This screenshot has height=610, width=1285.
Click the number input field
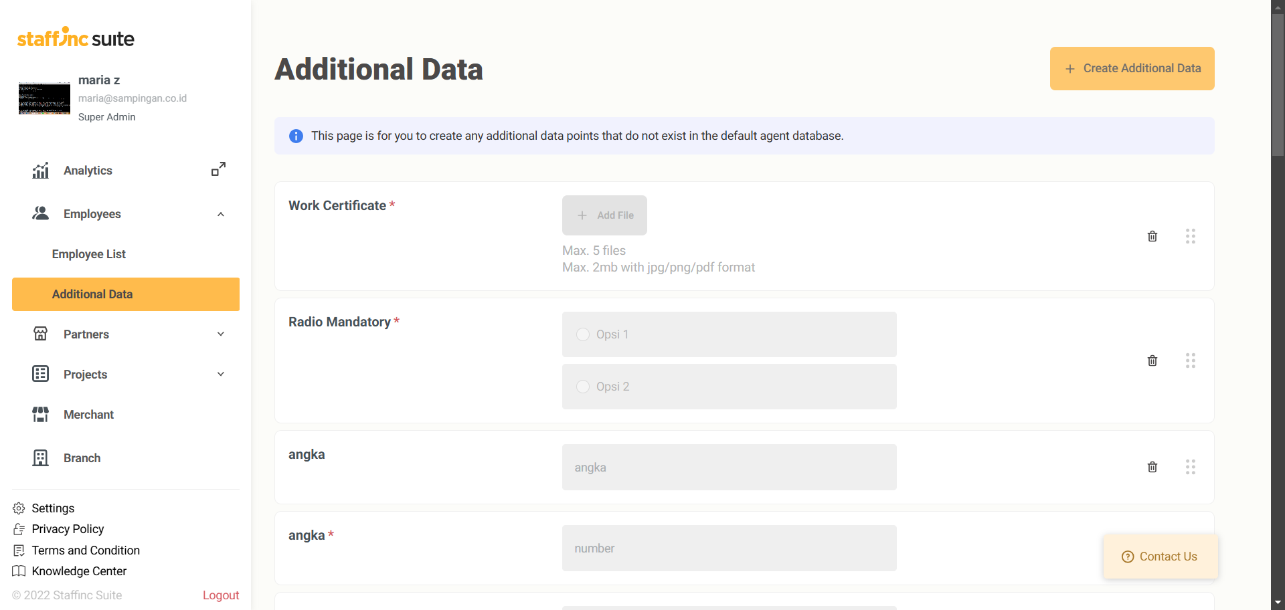[729, 548]
